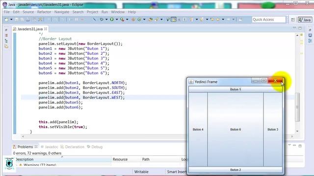Click the editor vertical scrollbar up arrow
This screenshot has width=314, height=176.
point(297,35)
